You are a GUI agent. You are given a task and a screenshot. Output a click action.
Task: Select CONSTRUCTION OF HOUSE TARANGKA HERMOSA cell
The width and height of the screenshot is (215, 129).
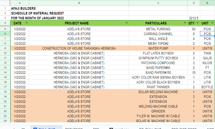point(79,48)
